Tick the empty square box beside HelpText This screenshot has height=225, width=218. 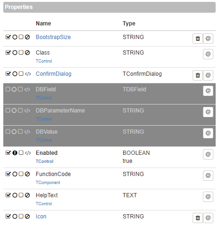tap(21, 195)
